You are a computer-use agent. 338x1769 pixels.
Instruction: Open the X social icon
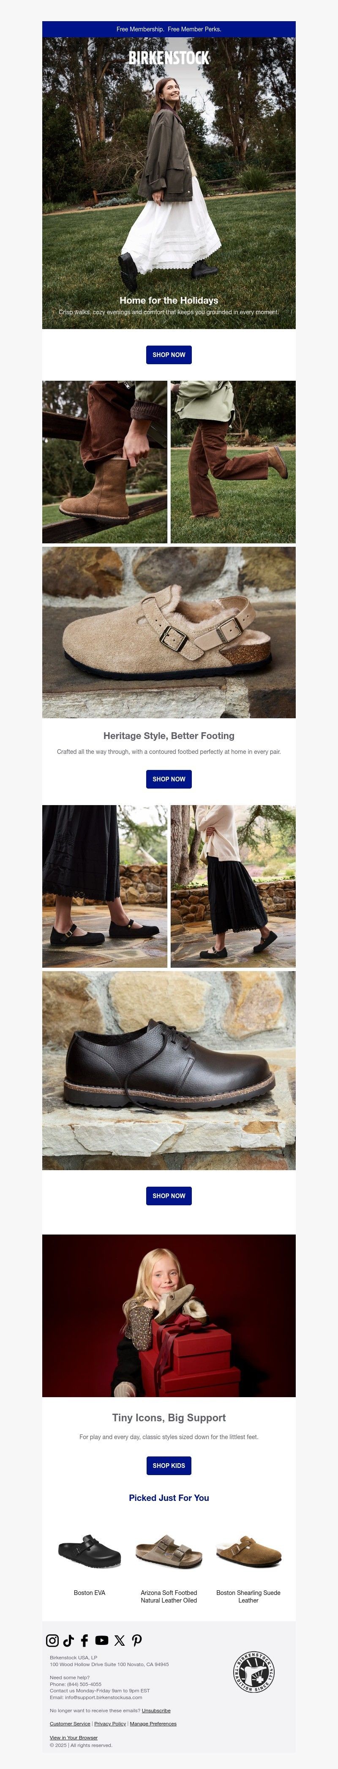[x=119, y=1641]
